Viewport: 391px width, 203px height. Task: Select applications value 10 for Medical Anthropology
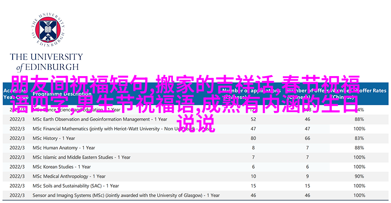(253, 176)
